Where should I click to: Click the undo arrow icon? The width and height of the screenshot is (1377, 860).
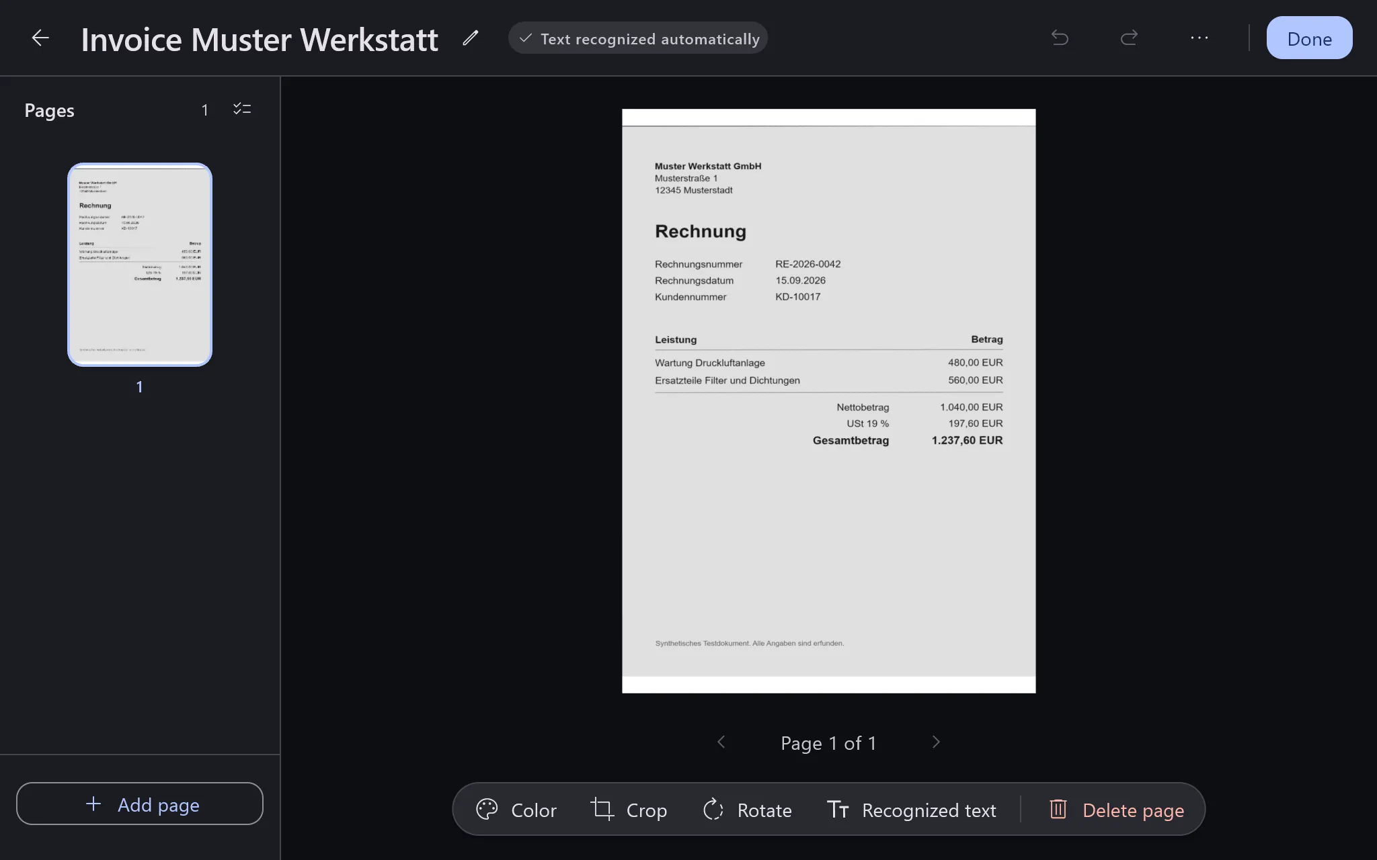click(x=1060, y=38)
